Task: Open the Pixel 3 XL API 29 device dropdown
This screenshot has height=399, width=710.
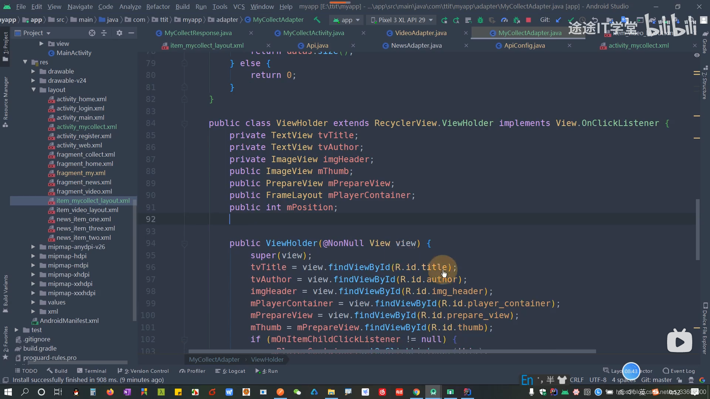Action: 402,20
